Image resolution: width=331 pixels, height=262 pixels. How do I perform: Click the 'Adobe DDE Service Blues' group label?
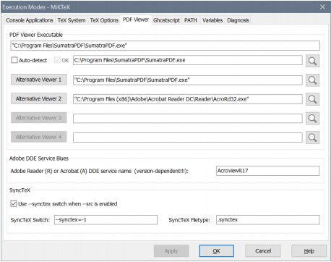click(x=39, y=159)
